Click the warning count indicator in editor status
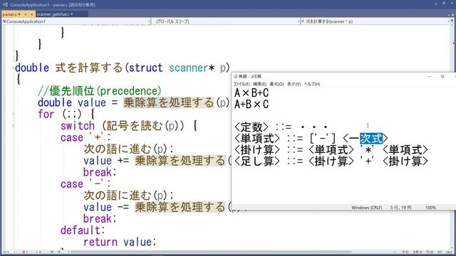456x256 pixels. pyautogui.click(x=38, y=252)
